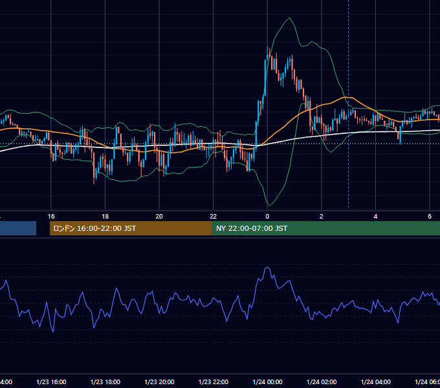The width and height of the screenshot is (440, 388).
Task: Click the 1/23 20:00 time label
Action: pyautogui.click(x=159, y=382)
